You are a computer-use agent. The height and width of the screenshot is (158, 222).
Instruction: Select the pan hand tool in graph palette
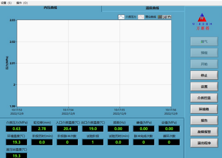tap(169, 17)
